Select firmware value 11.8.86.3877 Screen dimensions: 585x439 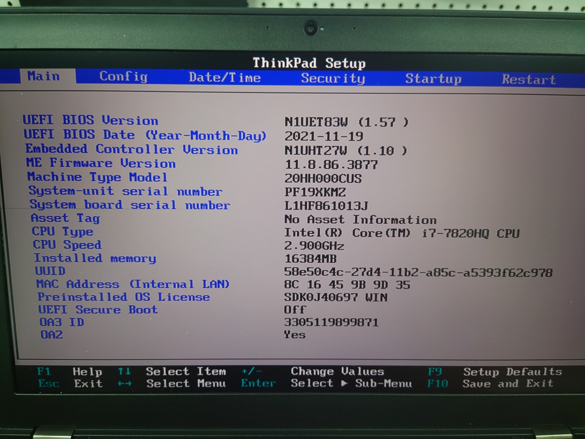331,165
